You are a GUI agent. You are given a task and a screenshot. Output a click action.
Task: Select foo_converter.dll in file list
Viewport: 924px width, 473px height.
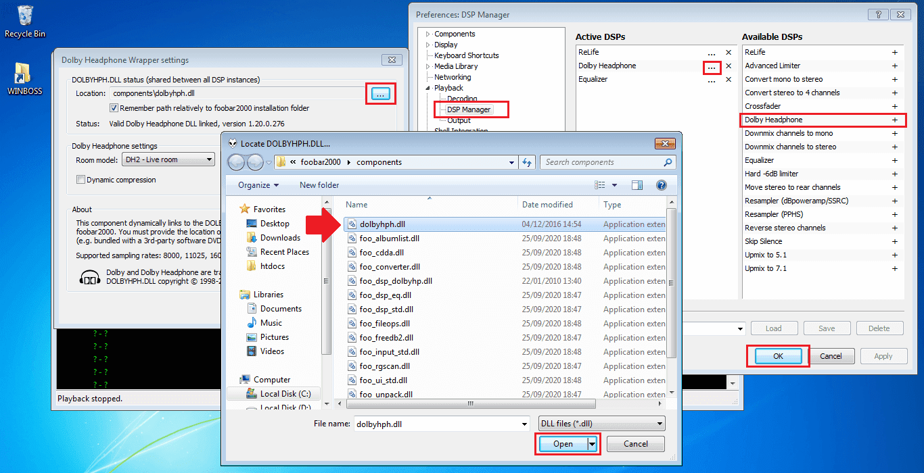[x=390, y=267]
